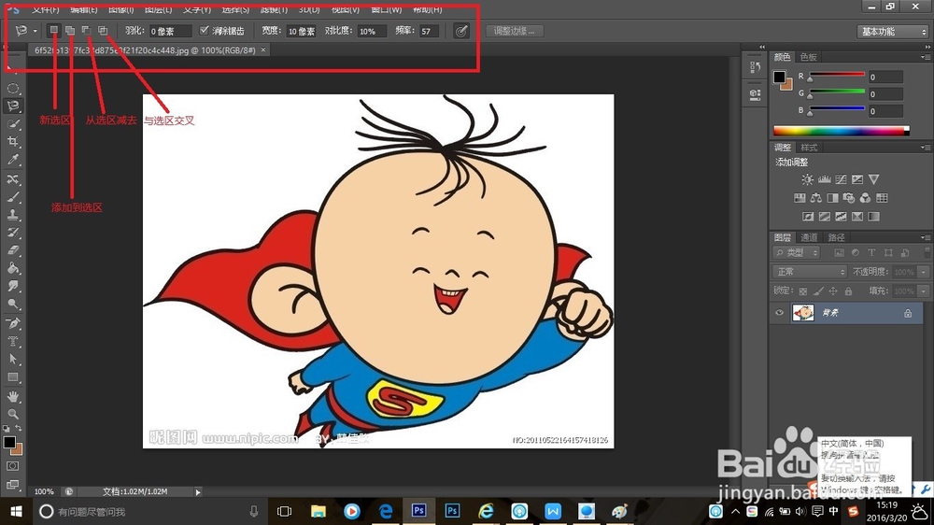This screenshot has width=934, height=525.
Task: Select the Zoom magnifier tool
Action: click(13, 414)
